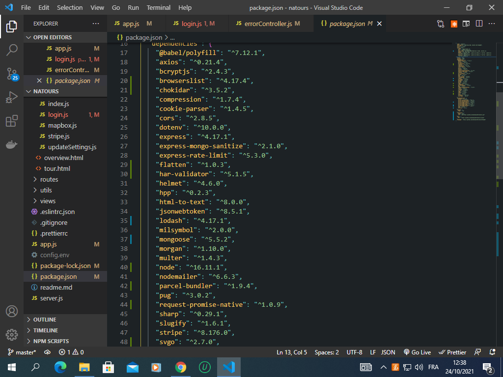Change language mode via JSON status item
Screen dimensions: 503x377
[388, 352]
